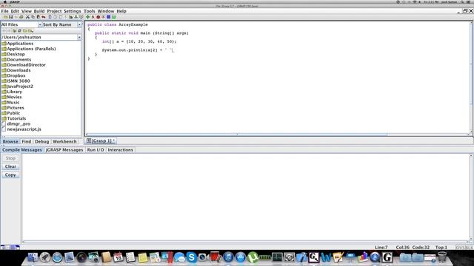Click the Copy button in messages pane
The width and height of the screenshot is (474, 266).
pyautogui.click(x=10, y=175)
